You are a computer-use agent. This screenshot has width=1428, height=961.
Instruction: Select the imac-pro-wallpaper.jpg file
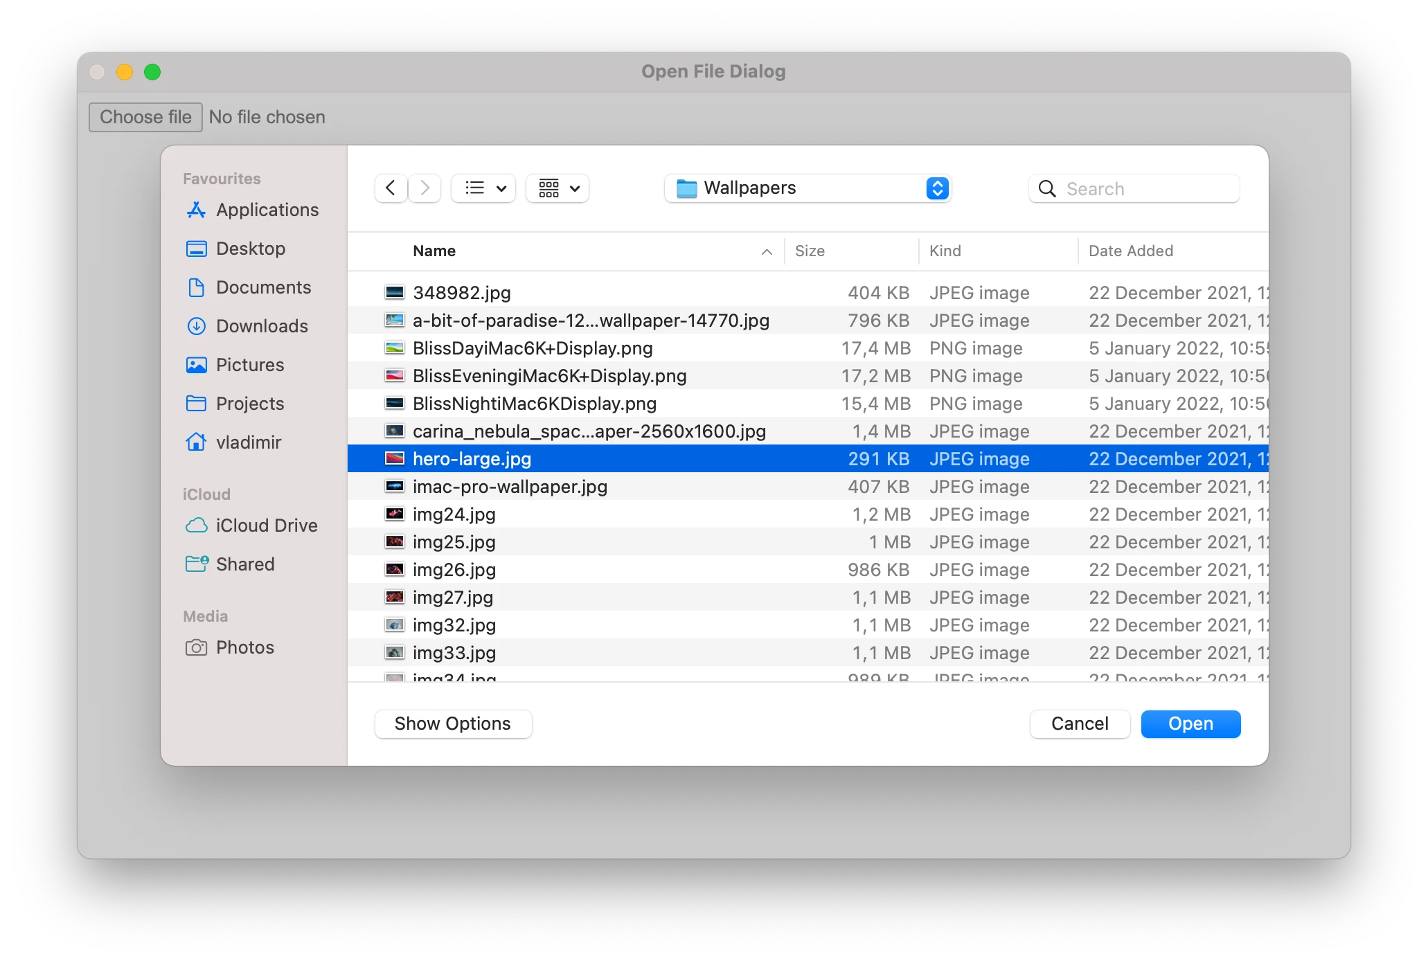[509, 487]
